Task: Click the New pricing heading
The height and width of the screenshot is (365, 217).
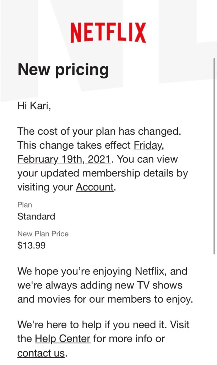Action: pos(63,69)
